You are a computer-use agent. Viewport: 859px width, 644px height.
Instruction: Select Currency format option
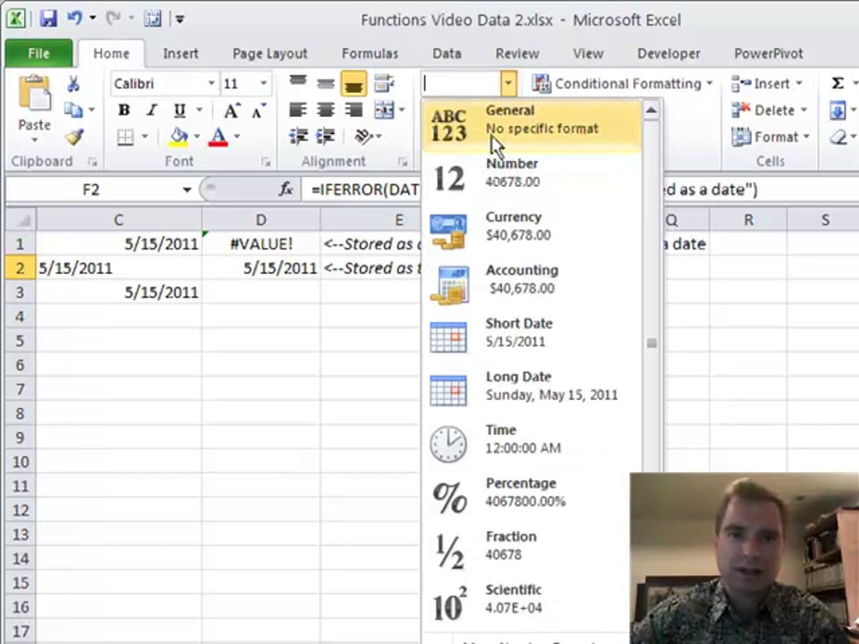(532, 231)
